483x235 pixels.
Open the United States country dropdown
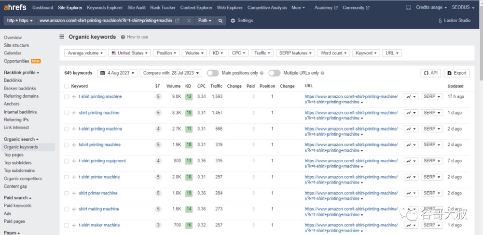[130, 53]
